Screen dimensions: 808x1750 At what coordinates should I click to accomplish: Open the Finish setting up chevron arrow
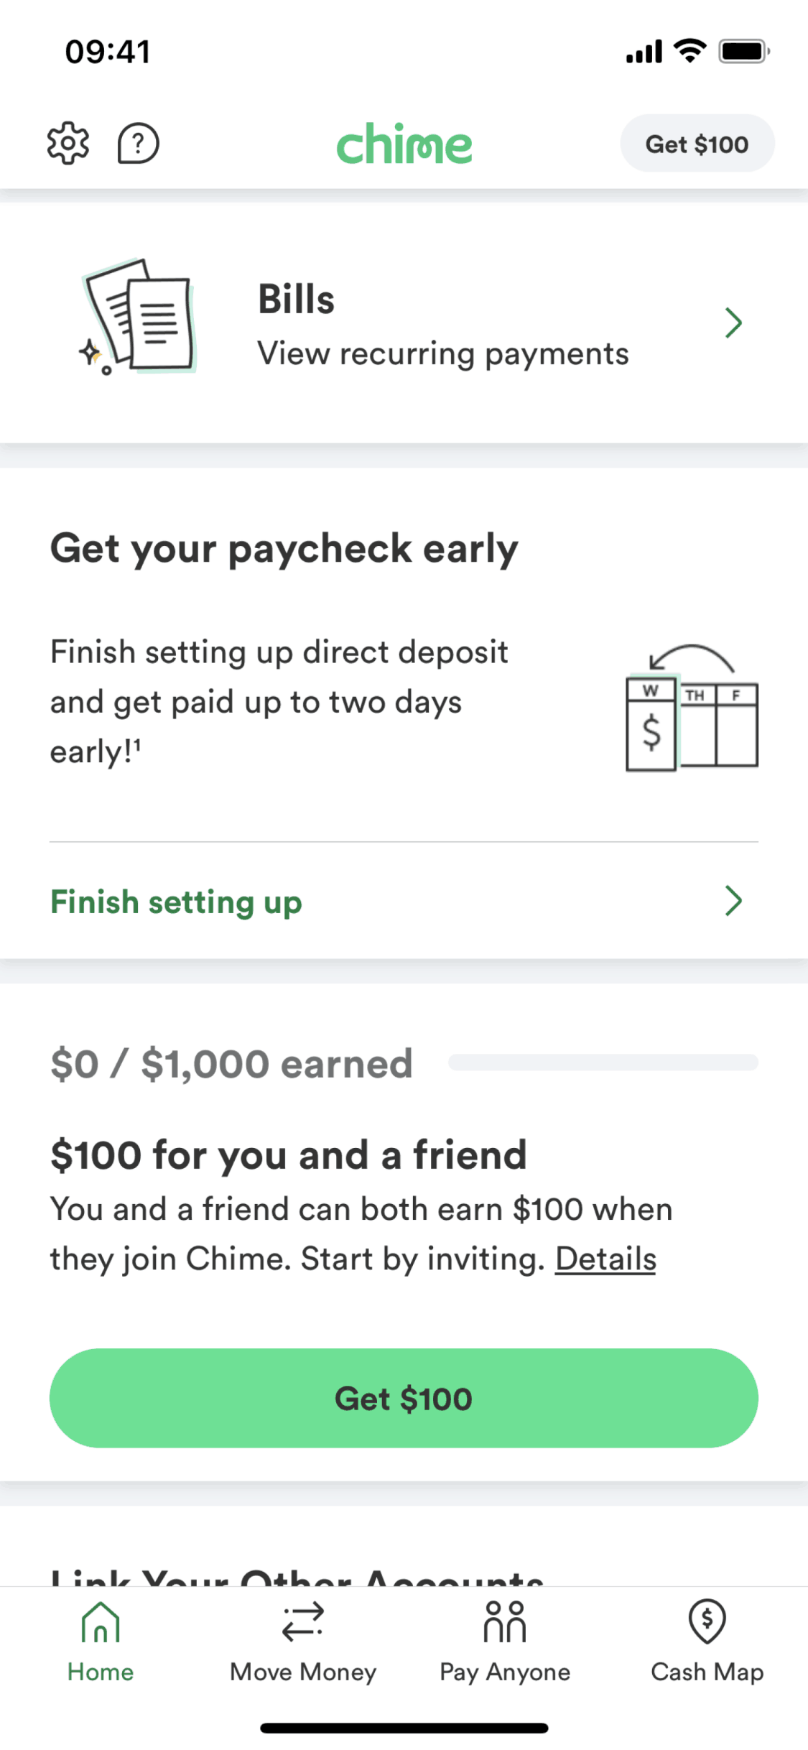coord(733,901)
